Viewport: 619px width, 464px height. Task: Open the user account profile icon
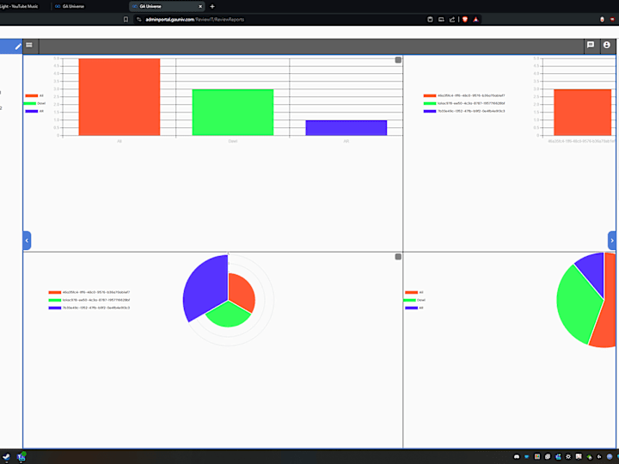[x=607, y=45]
